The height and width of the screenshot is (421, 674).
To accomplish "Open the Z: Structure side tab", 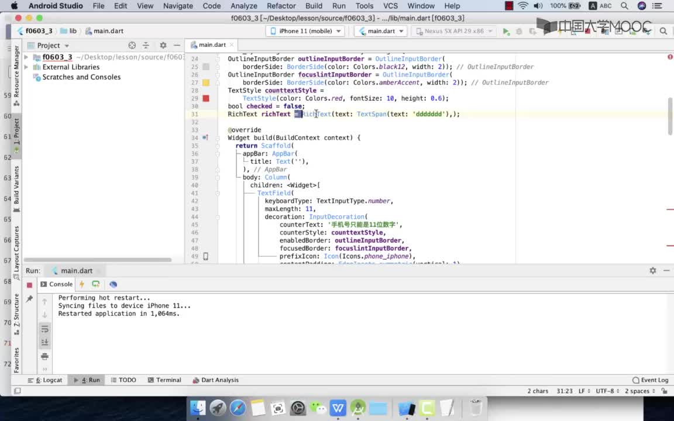I will 16,314.
